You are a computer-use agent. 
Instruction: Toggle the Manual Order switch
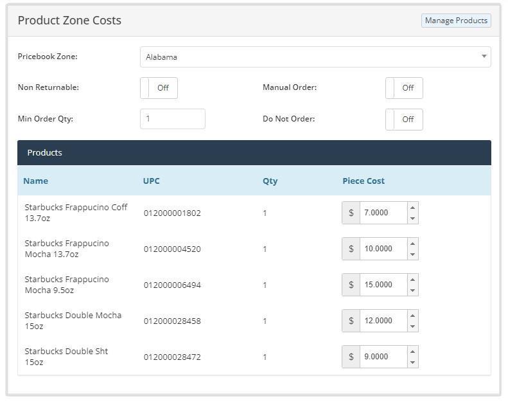[404, 88]
